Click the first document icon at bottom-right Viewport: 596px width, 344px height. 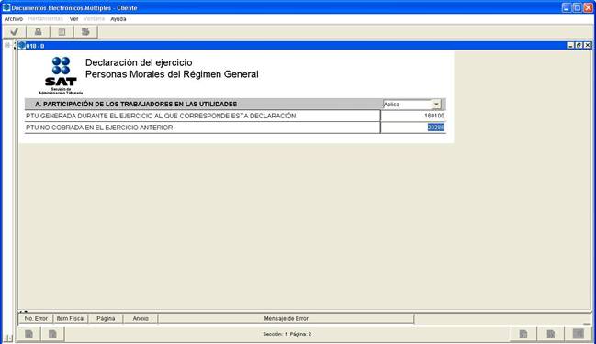pyautogui.click(x=523, y=334)
